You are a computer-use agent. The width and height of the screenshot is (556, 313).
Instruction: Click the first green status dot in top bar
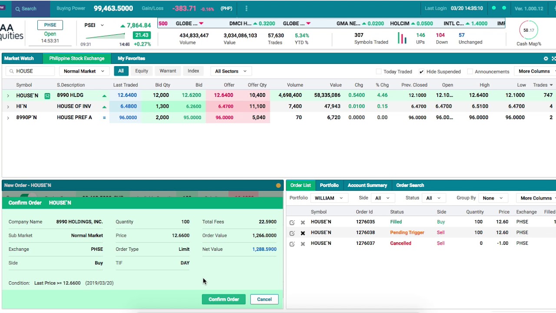[x=494, y=8]
